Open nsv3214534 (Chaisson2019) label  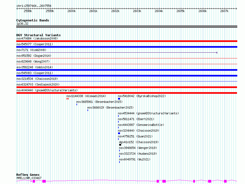[x=37, y=79]
